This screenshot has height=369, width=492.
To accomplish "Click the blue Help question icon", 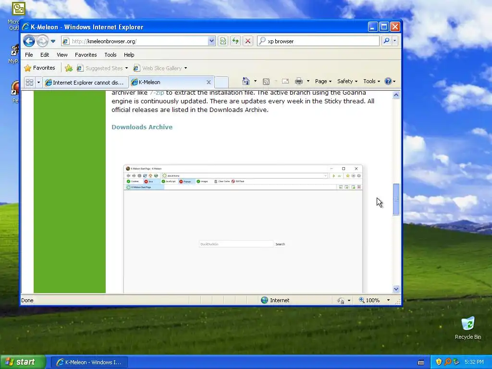I will [x=388, y=81].
